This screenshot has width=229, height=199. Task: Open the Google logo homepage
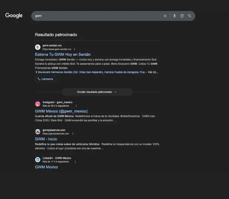pyautogui.click(x=14, y=16)
